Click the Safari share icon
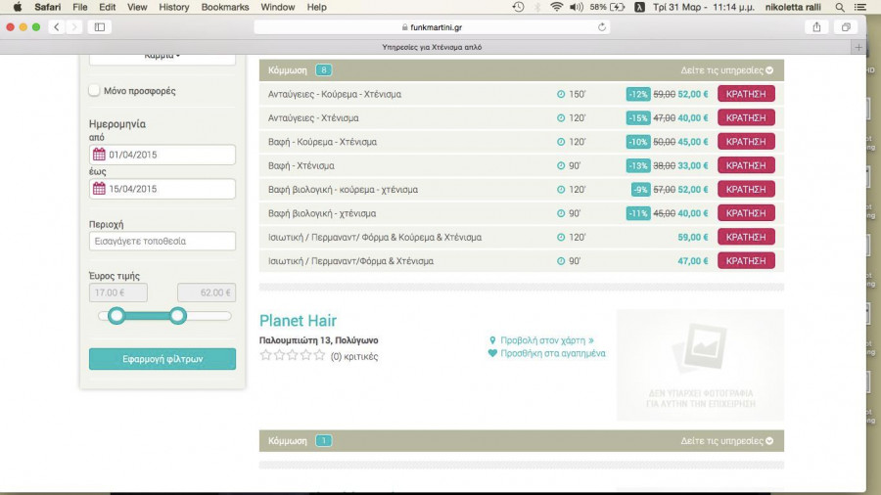The image size is (881, 495). [x=816, y=26]
